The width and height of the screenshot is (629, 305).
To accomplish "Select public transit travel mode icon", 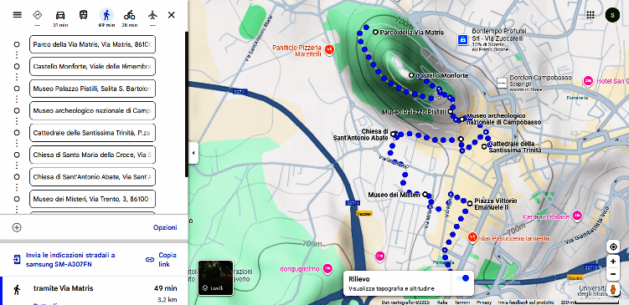I will pos(84,15).
